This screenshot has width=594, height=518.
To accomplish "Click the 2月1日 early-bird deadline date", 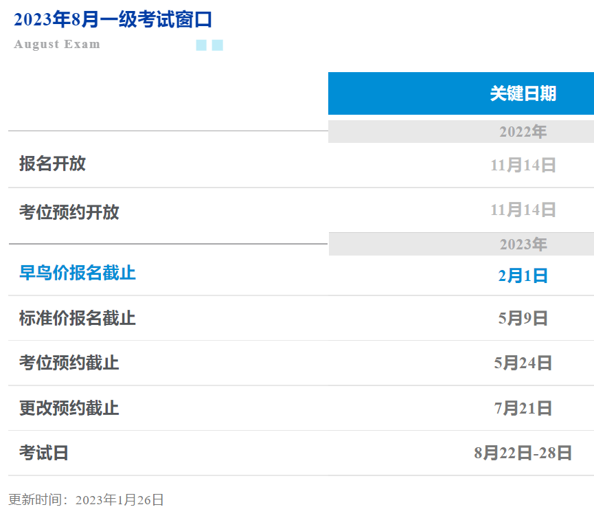I will click(x=523, y=276).
